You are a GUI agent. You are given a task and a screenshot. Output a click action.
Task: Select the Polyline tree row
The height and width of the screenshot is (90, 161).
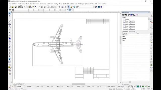click(127, 19)
